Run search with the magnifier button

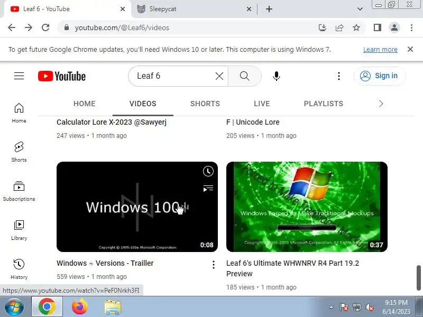245,76
